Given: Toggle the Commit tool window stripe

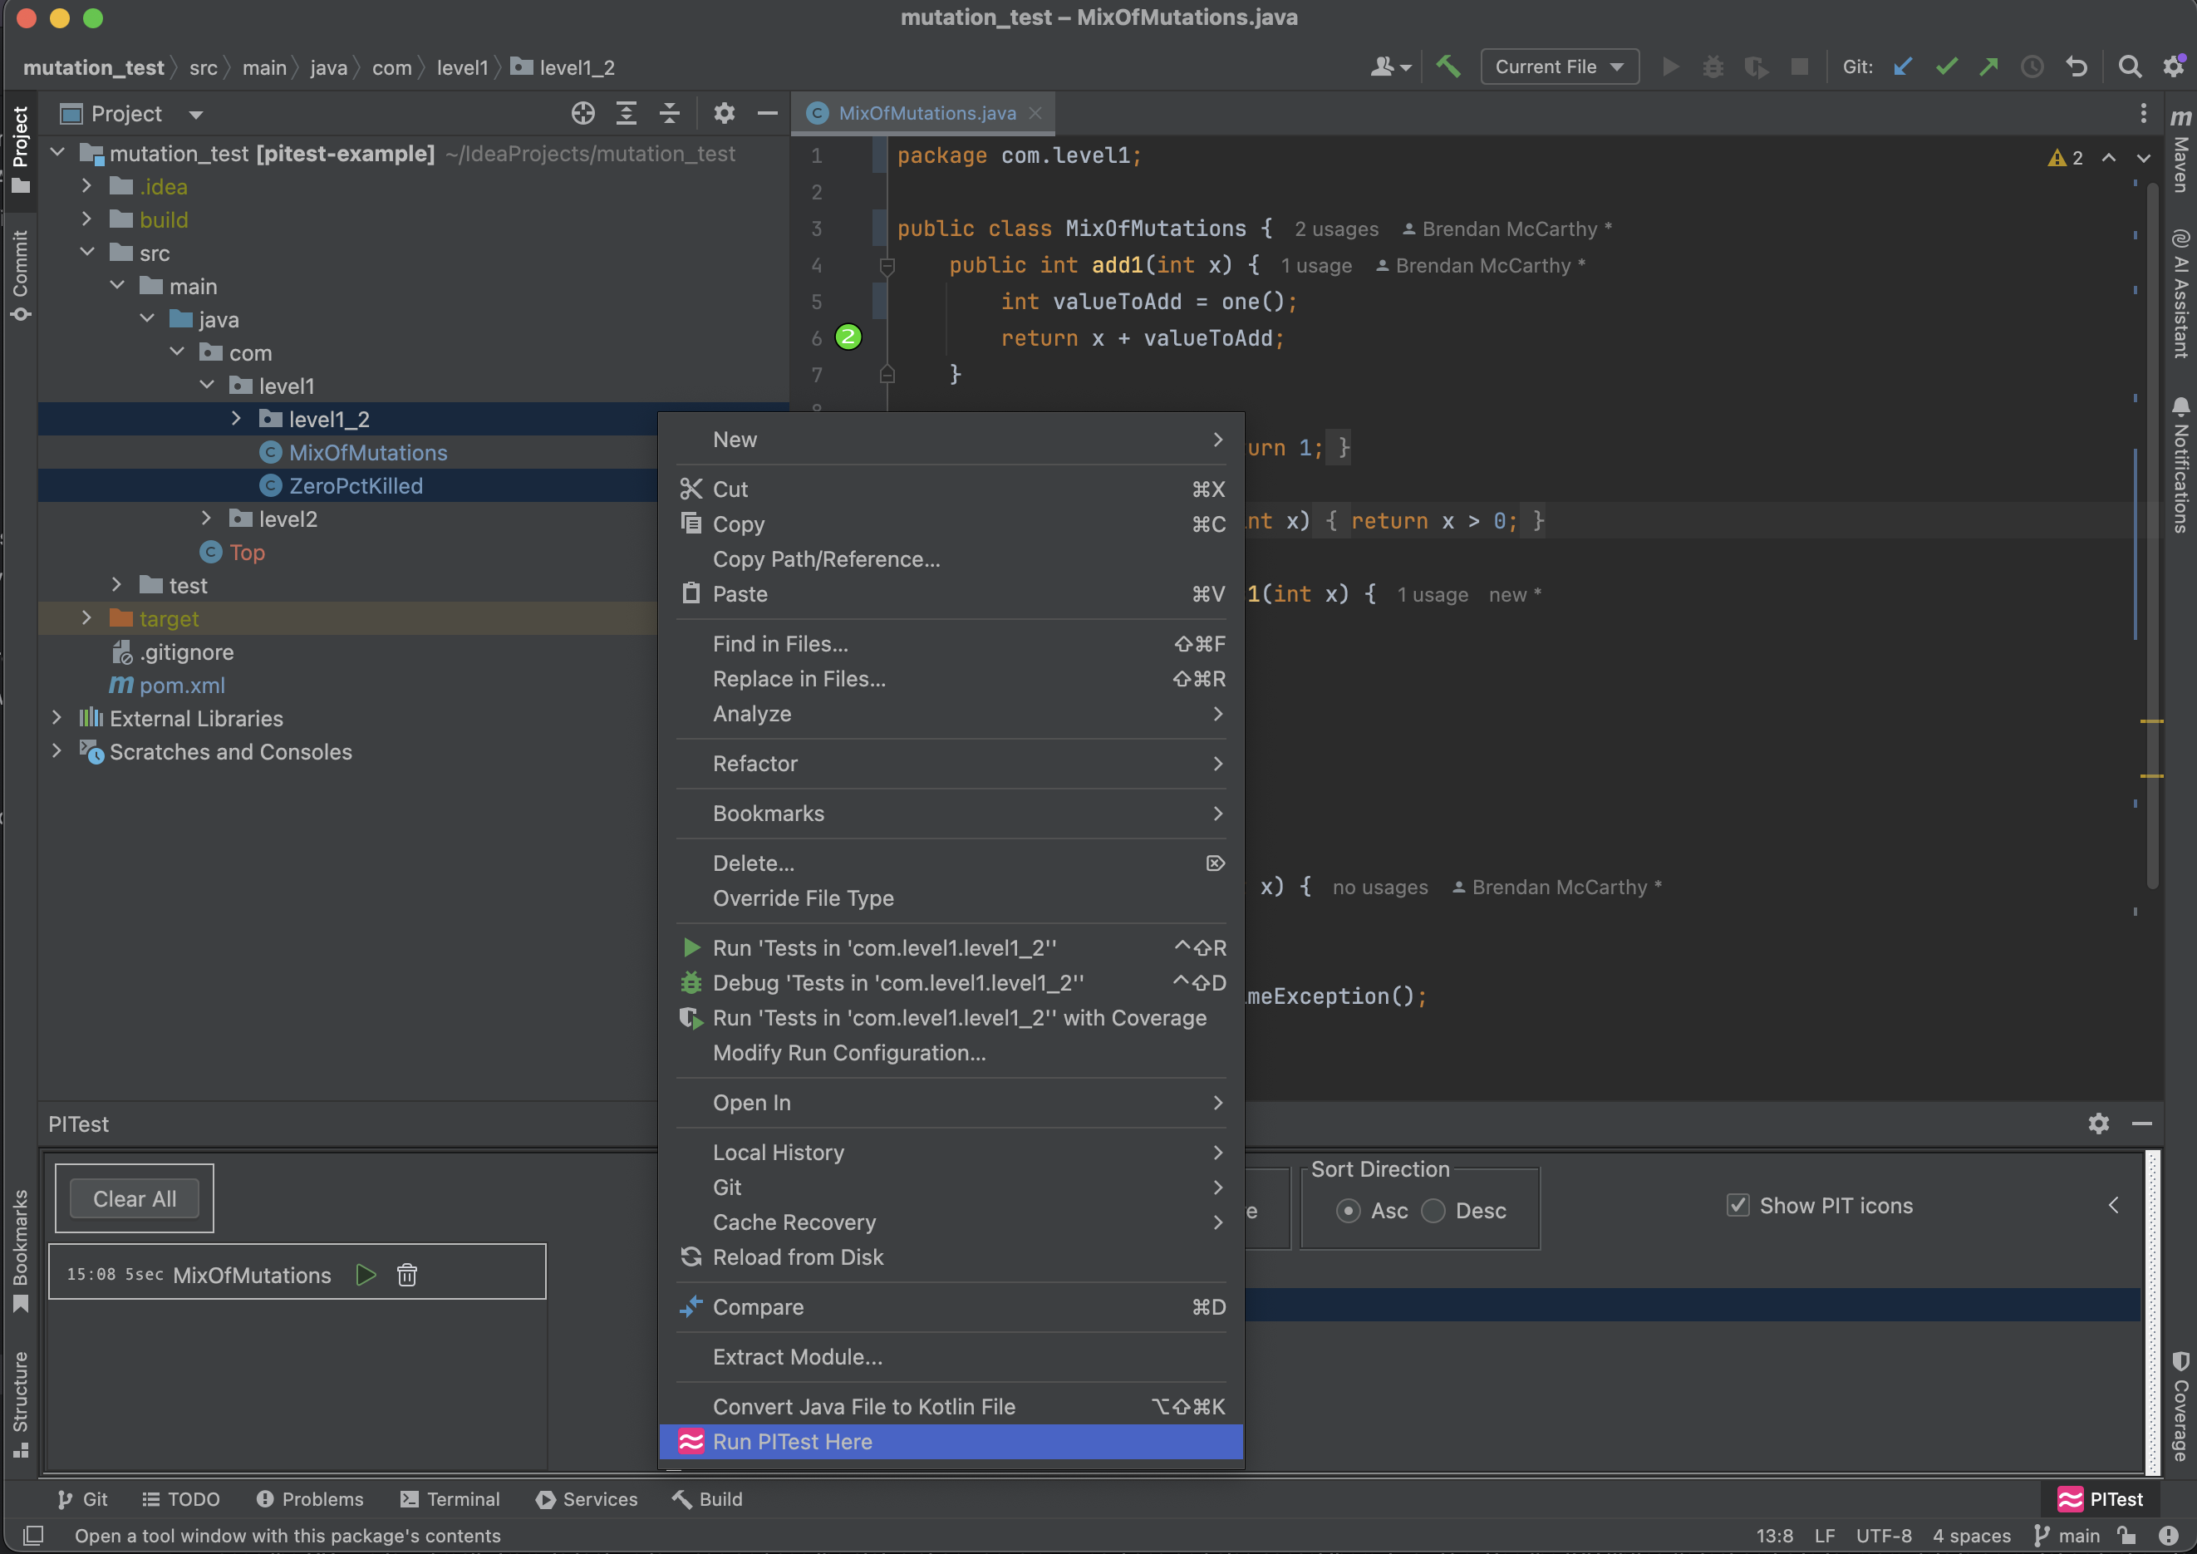Looking at the screenshot, I should point(20,274).
